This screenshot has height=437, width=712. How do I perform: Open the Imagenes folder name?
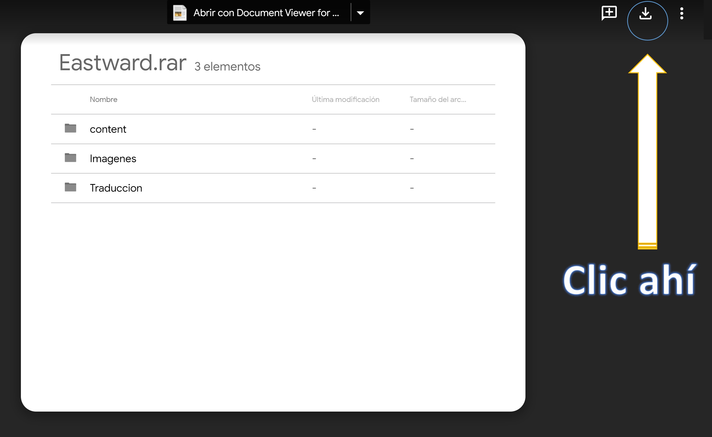click(113, 159)
